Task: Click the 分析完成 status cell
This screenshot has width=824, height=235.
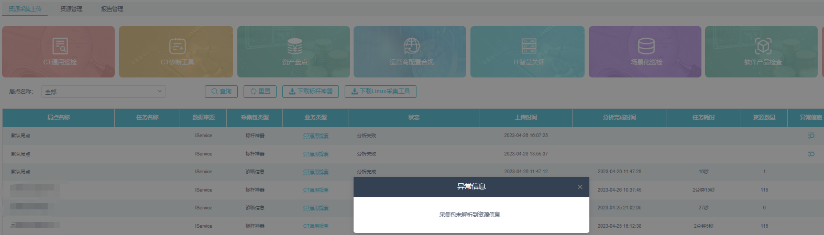Action: pyautogui.click(x=367, y=172)
